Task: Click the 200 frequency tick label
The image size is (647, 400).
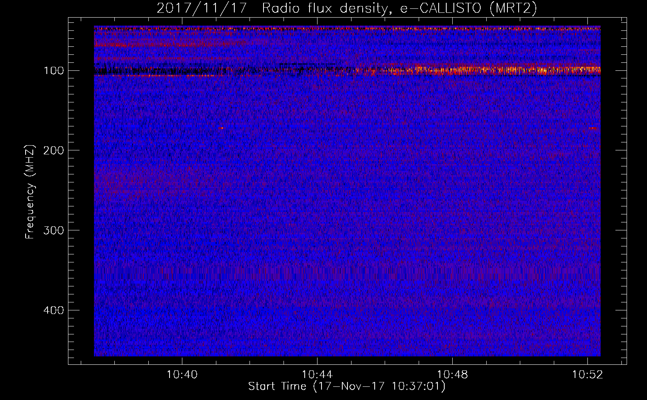Action: point(53,150)
